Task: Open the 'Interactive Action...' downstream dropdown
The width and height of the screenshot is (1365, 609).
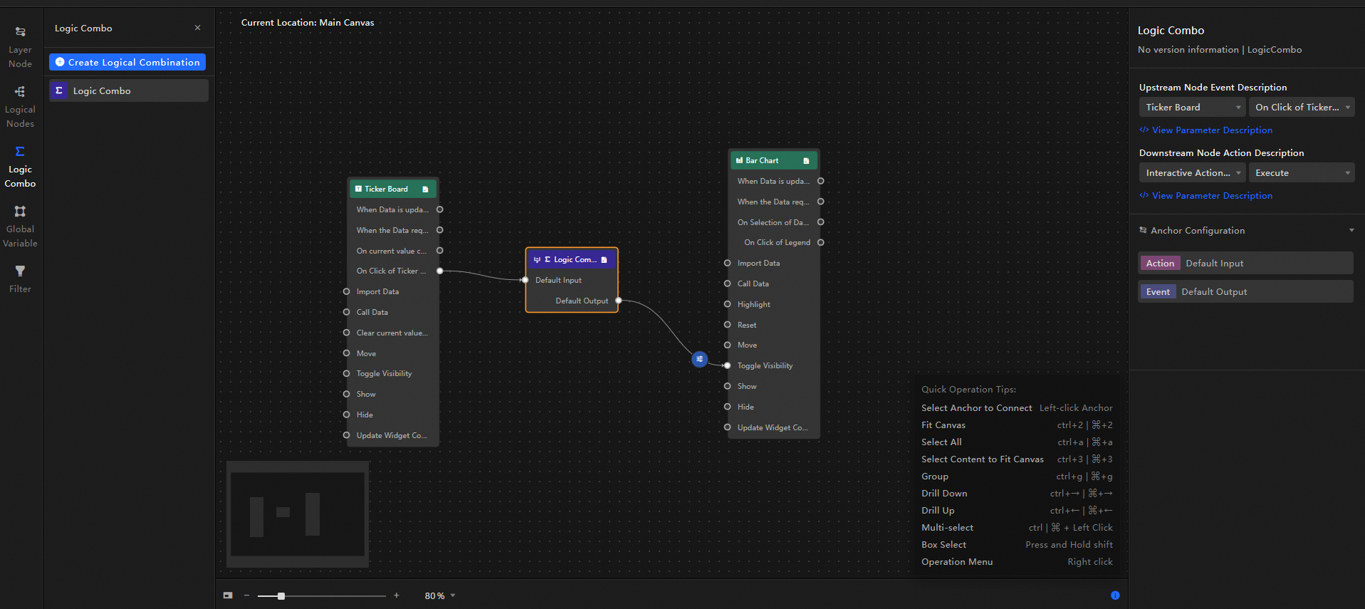Action: [x=1192, y=172]
